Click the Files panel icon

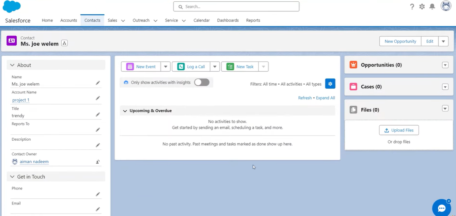click(x=353, y=109)
